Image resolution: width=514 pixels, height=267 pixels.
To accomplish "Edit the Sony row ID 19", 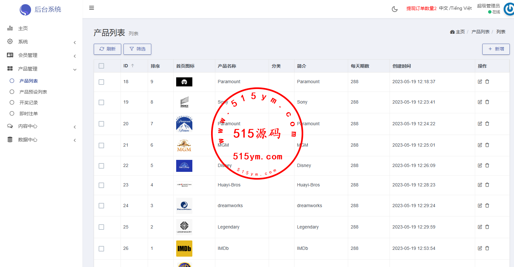I will 480,102.
